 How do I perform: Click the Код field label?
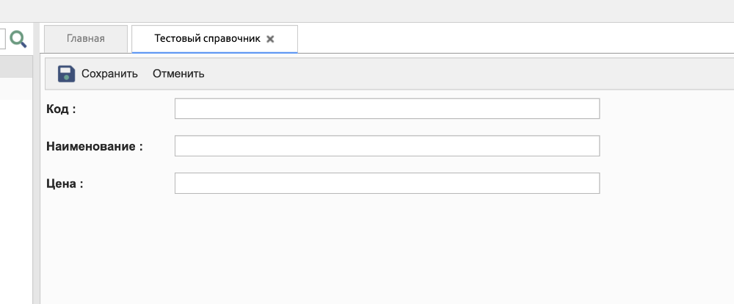pyautogui.click(x=61, y=109)
